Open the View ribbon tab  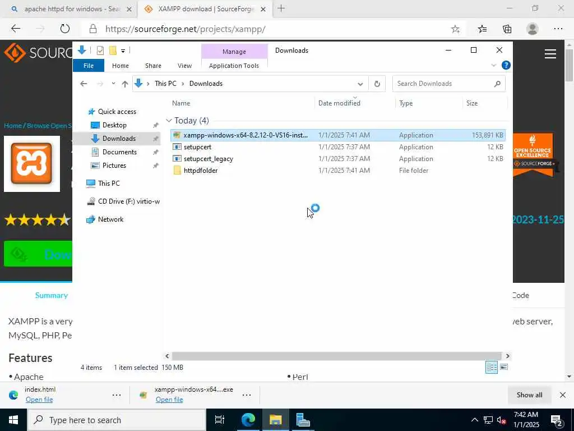tap(184, 66)
